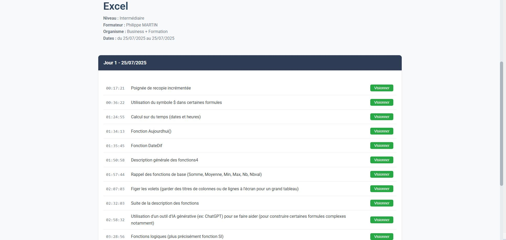Play the Fonction DateDif segment
Screen dimensions: 506x240
point(381,146)
